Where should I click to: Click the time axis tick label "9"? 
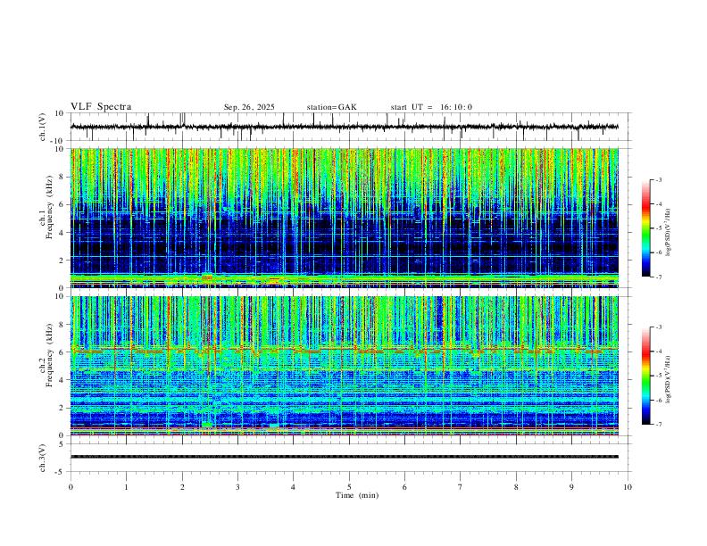pyautogui.click(x=571, y=487)
